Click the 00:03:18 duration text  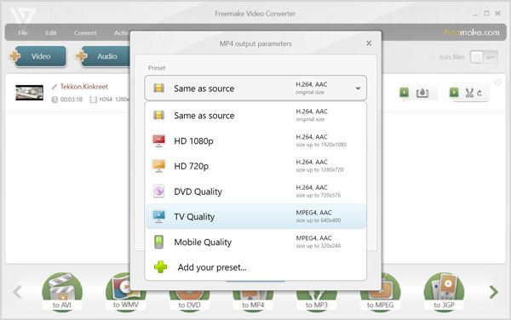[x=72, y=100]
